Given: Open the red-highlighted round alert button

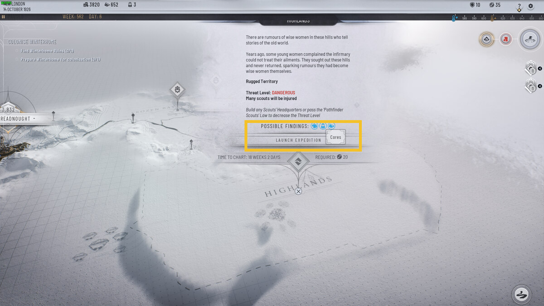Looking at the screenshot, I should click(x=506, y=39).
